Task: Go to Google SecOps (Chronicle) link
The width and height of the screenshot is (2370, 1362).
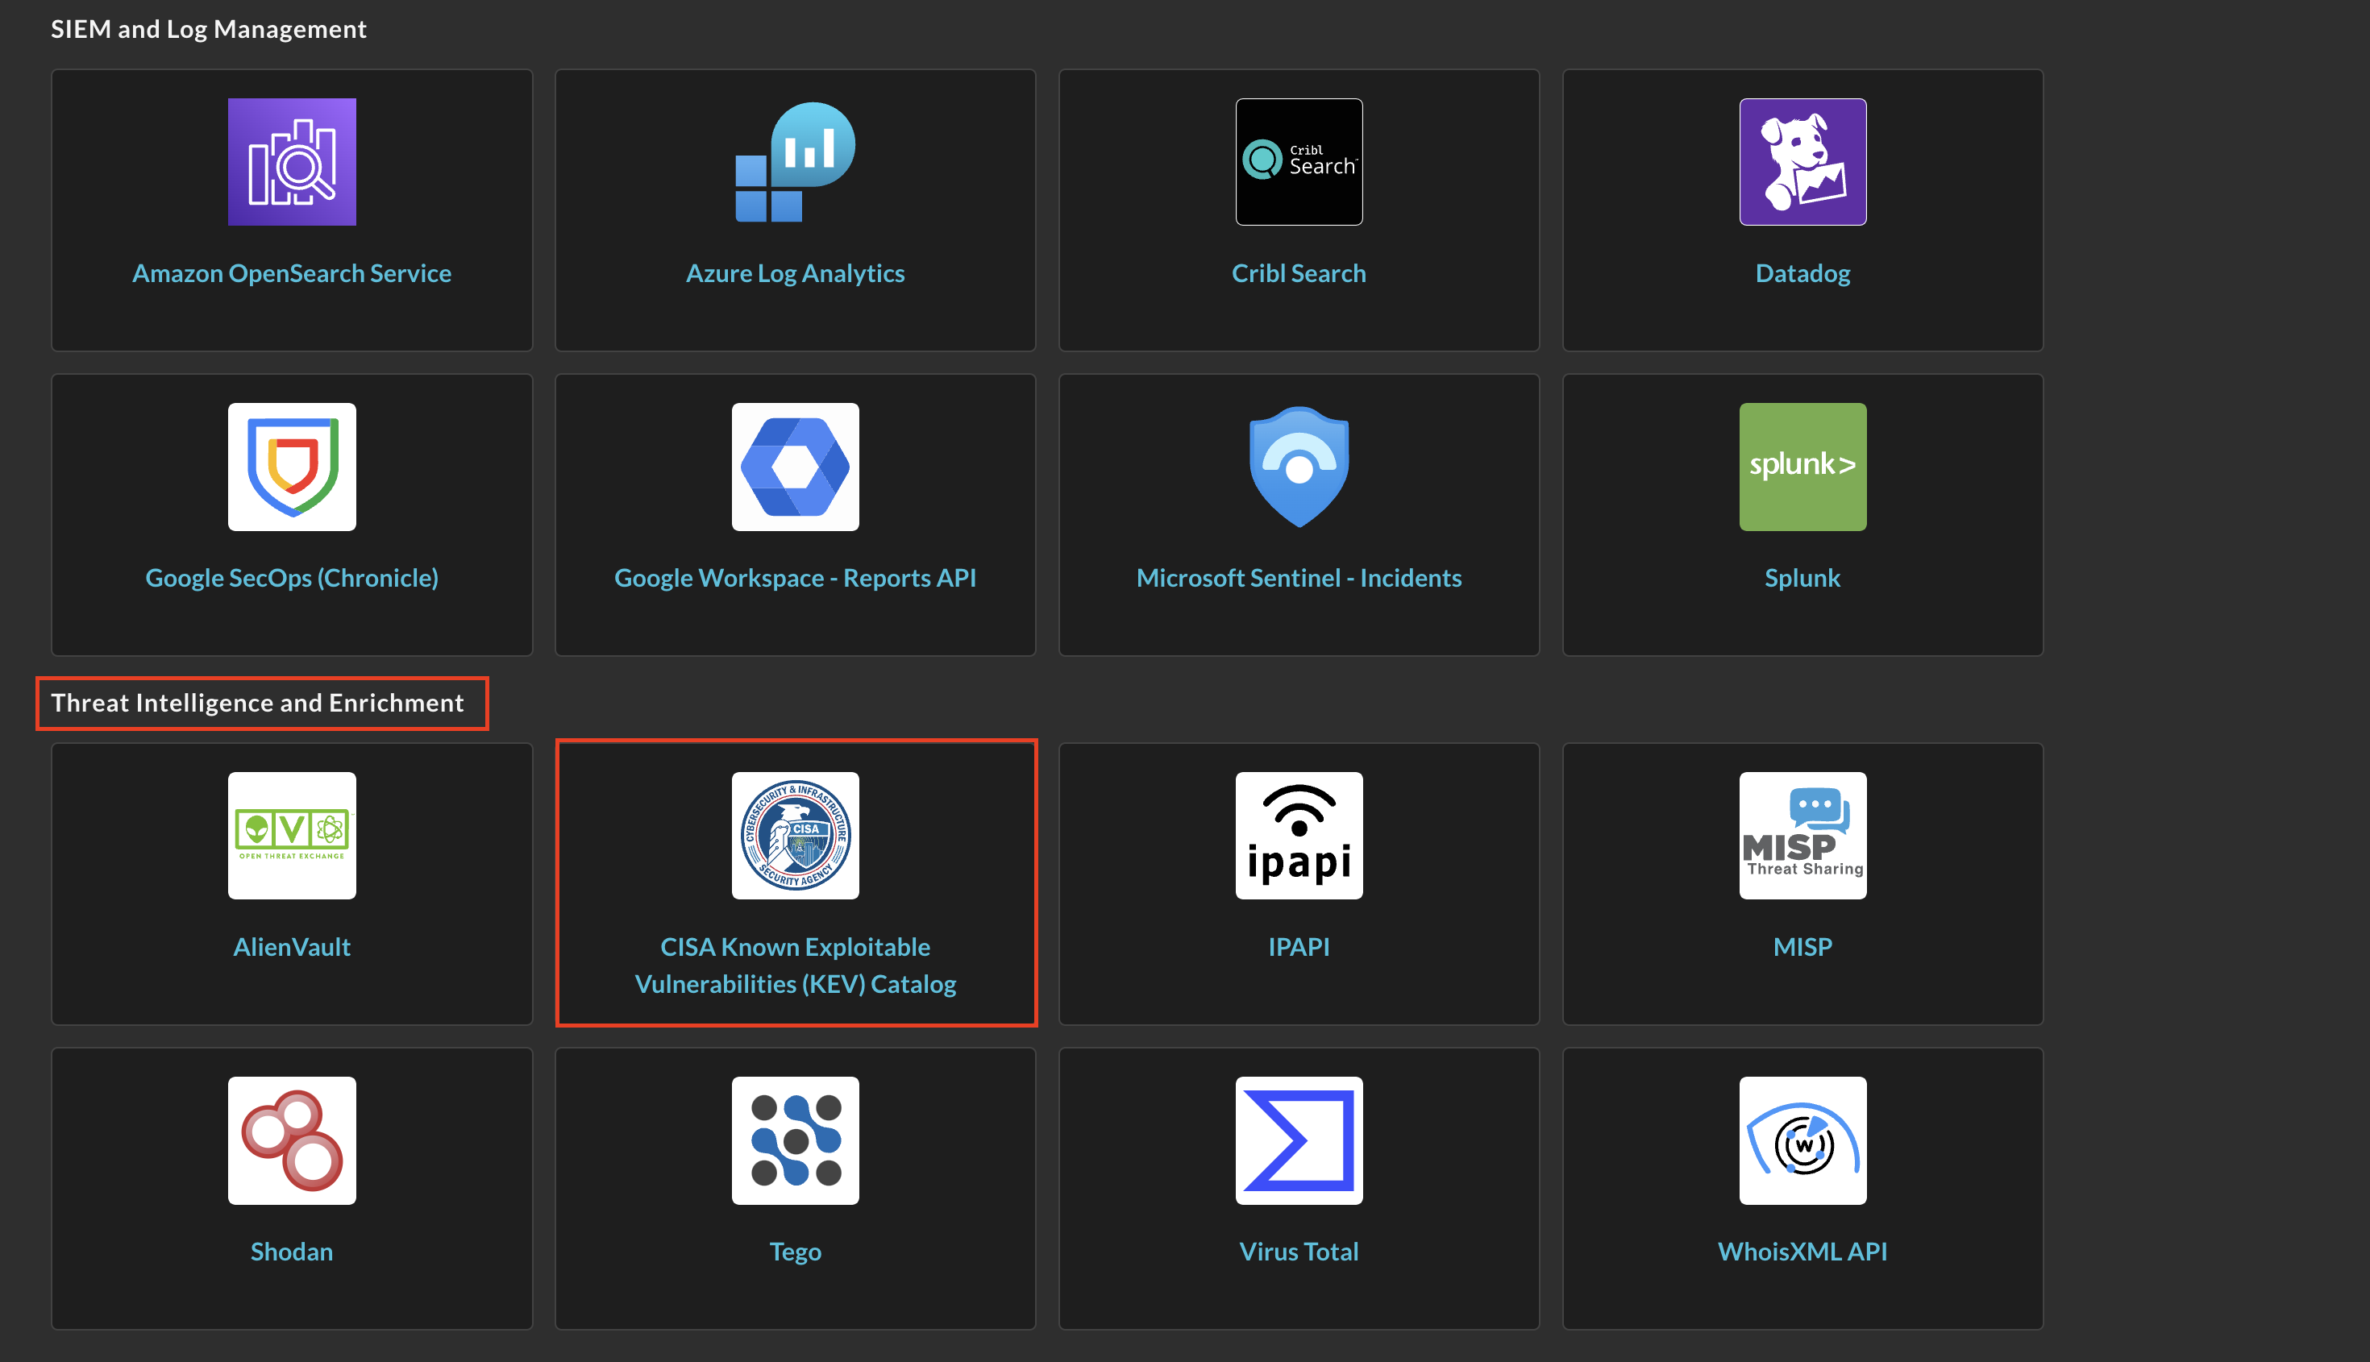Action: tap(292, 578)
